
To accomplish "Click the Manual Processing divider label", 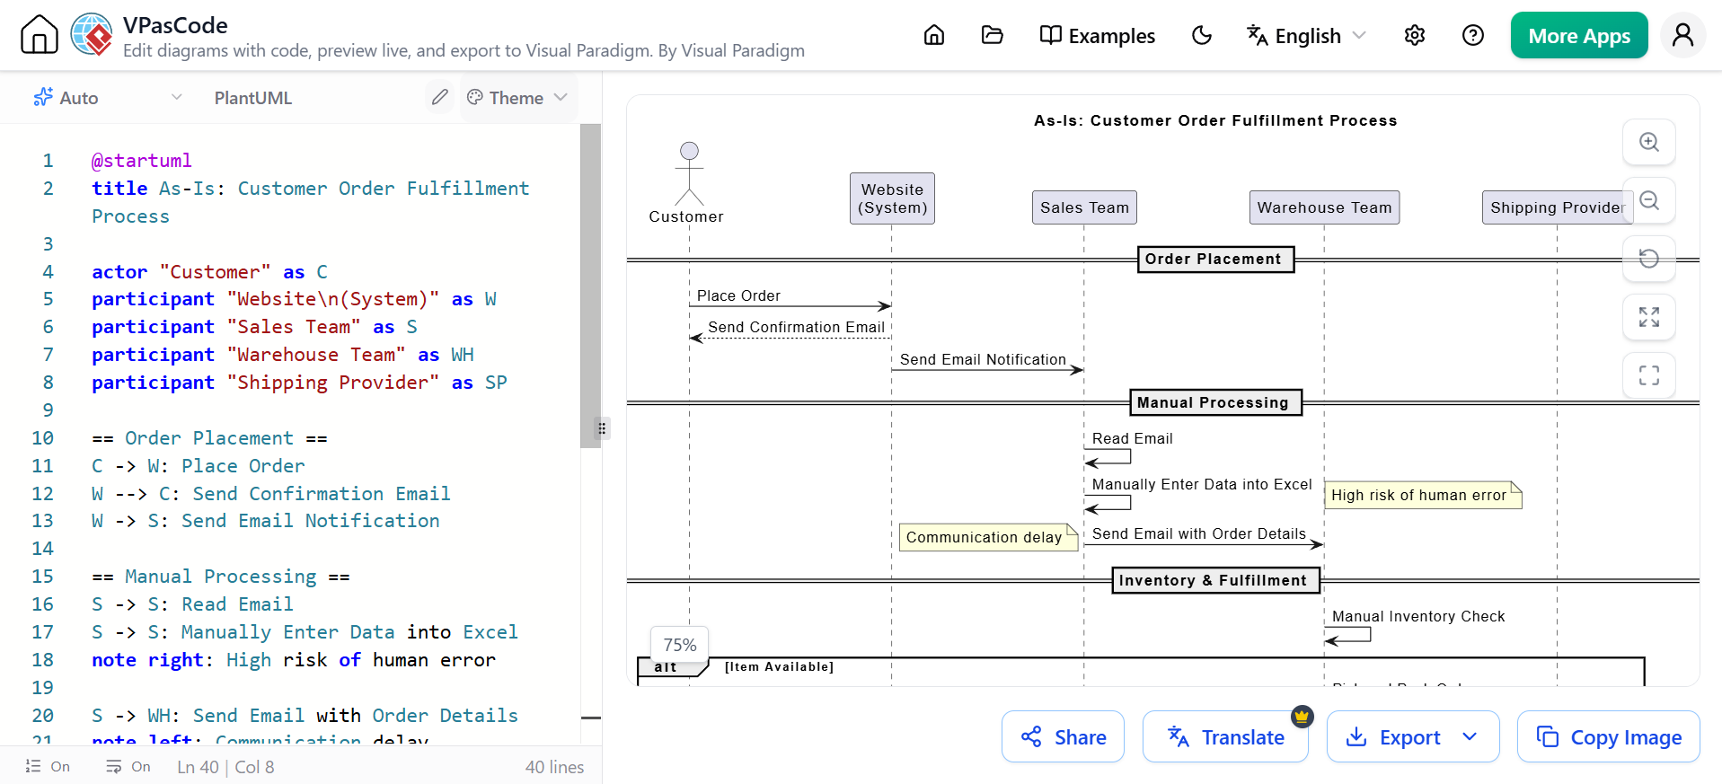I will pyautogui.click(x=1215, y=402).
